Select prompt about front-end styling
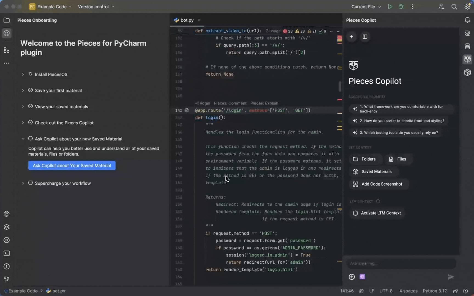The height and width of the screenshot is (296, 474). pos(399,121)
